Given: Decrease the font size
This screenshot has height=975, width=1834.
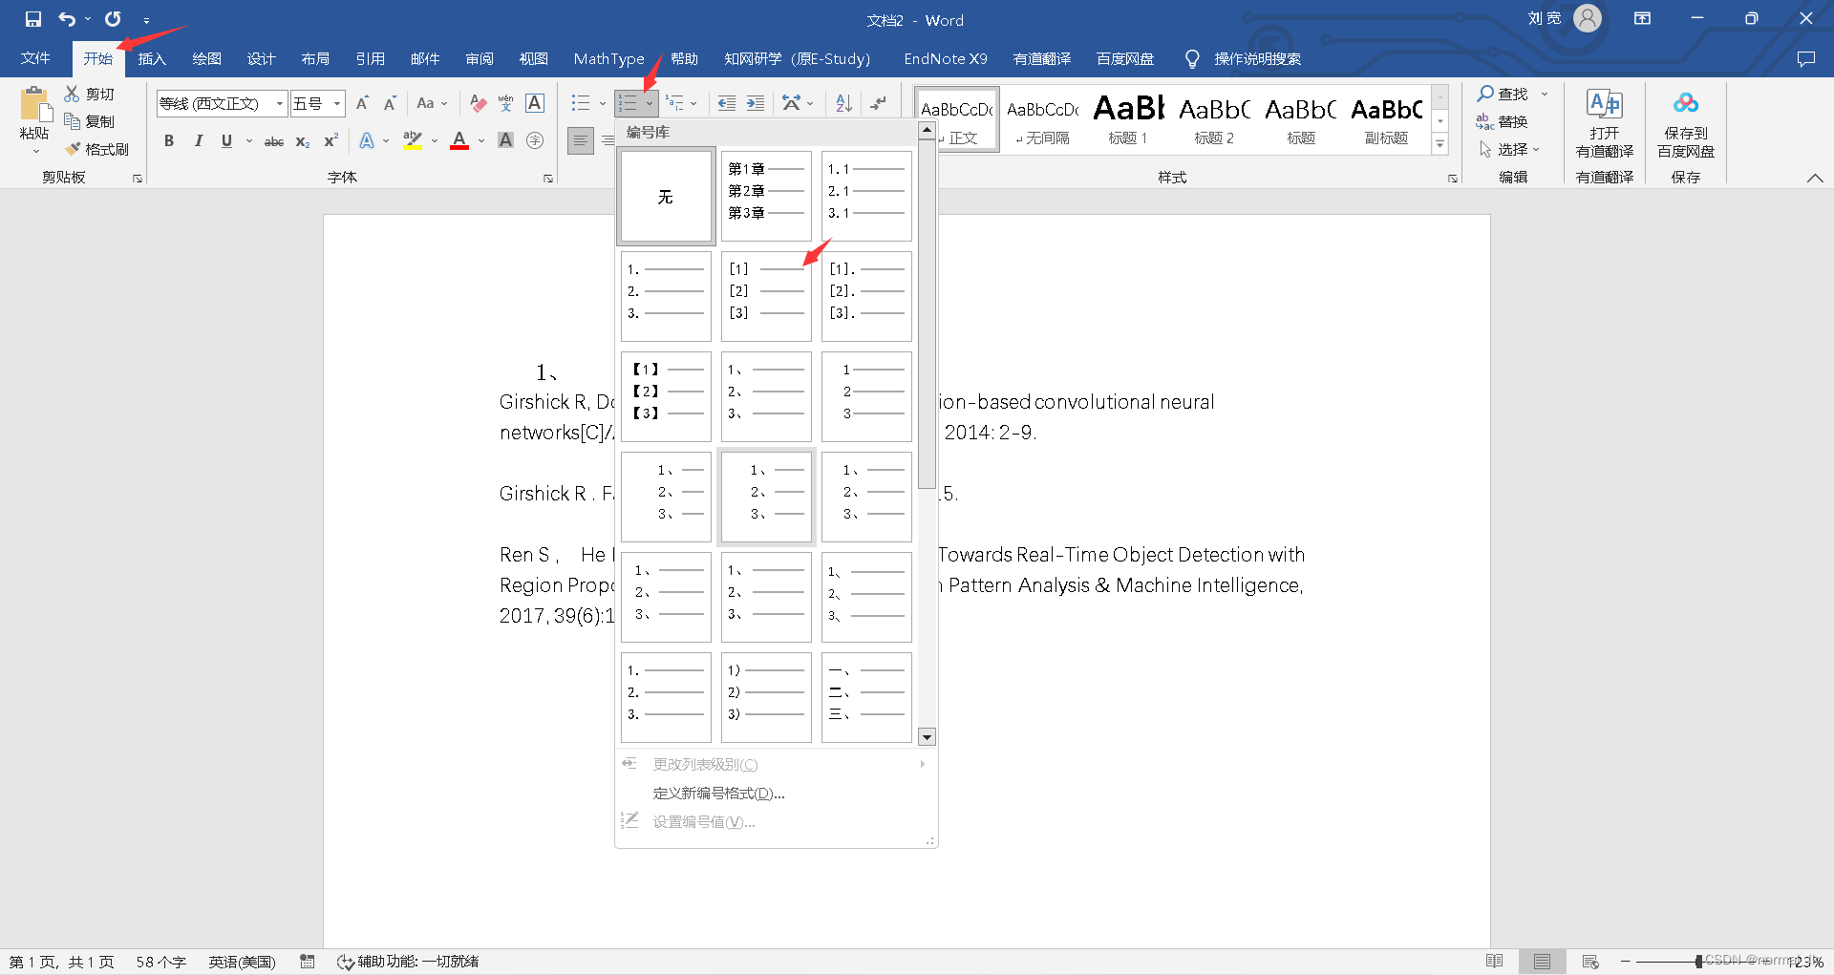Looking at the screenshot, I should pos(390,103).
